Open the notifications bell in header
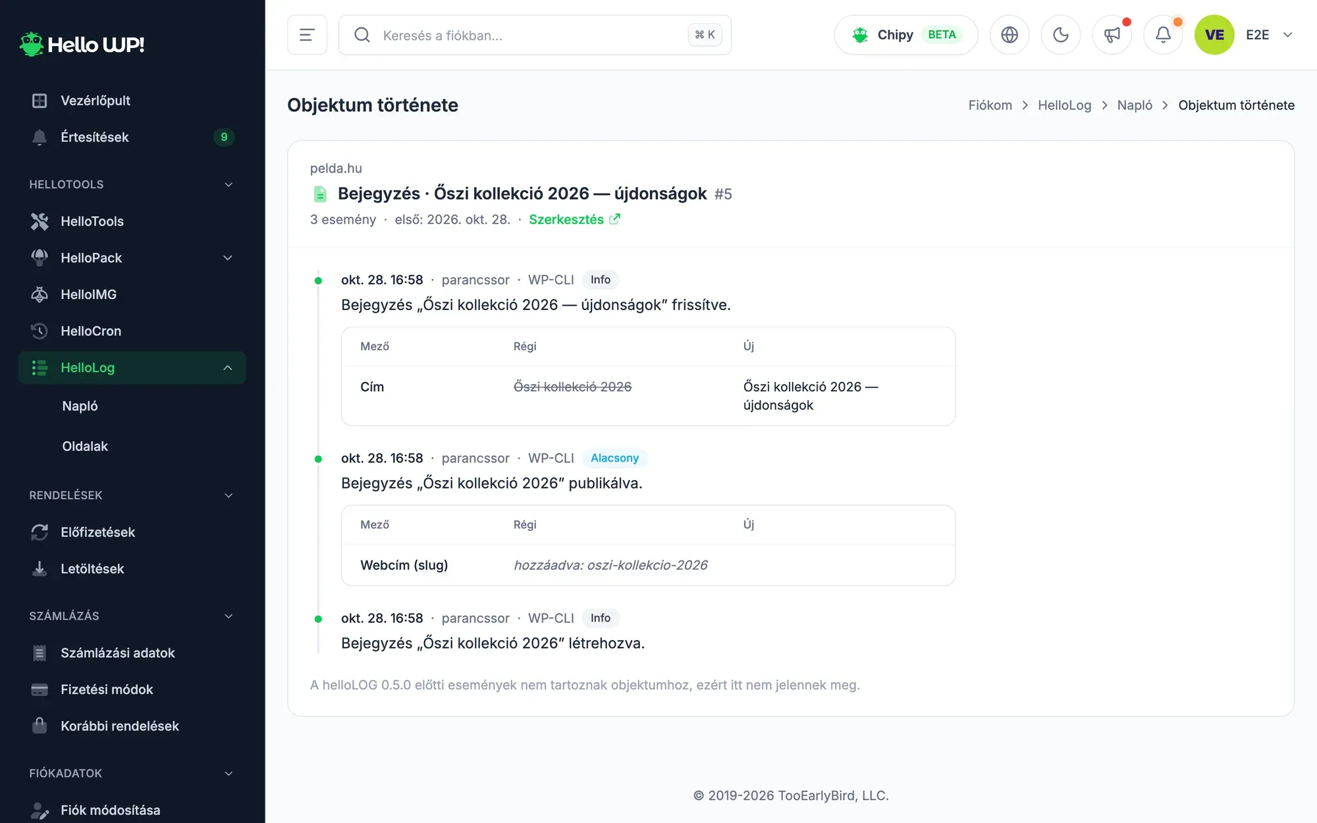The height and width of the screenshot is (823, 1317). 1164,35
